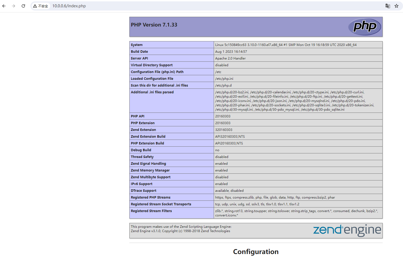403x257 pixels.
Task: Click the API20160303,NTS value
Action: coord(229,143)
